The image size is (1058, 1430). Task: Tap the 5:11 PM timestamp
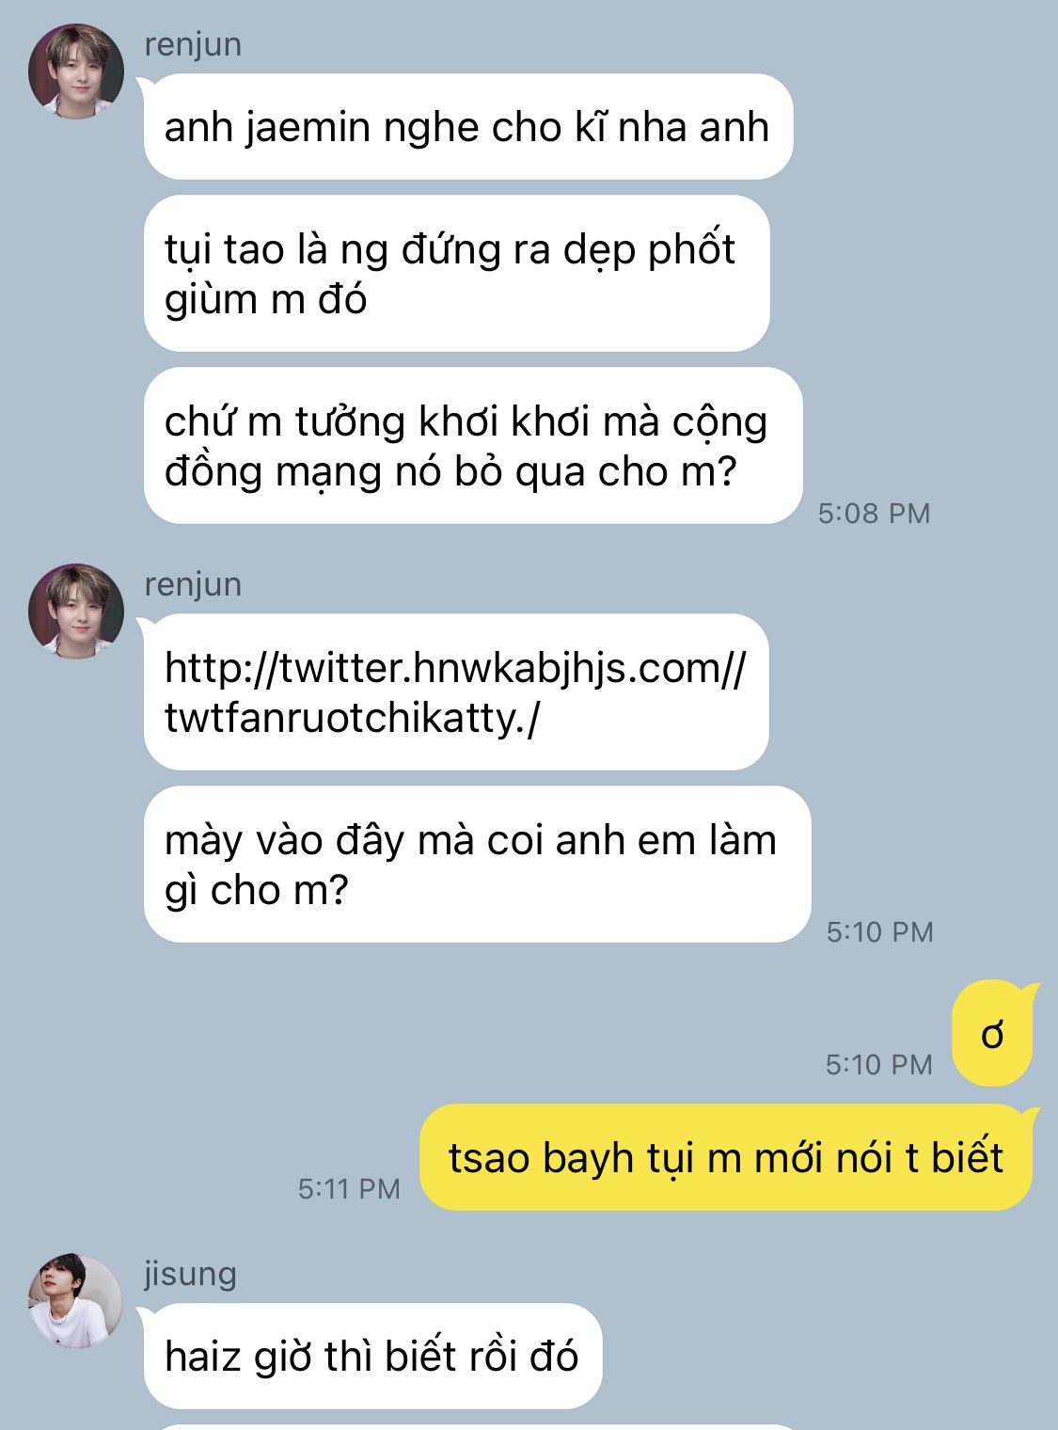349,1188
